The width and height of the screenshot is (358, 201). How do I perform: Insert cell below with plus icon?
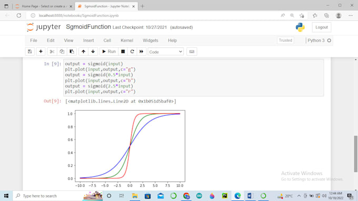[41, 52]
